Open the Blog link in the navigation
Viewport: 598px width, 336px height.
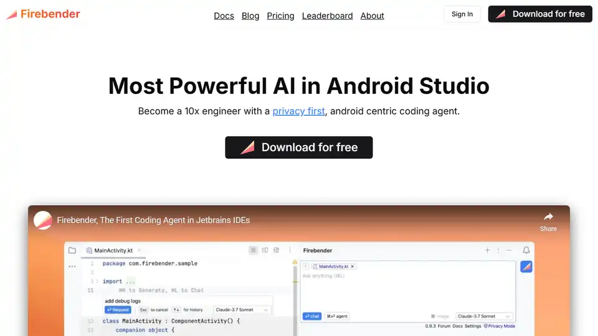point(250,16)
